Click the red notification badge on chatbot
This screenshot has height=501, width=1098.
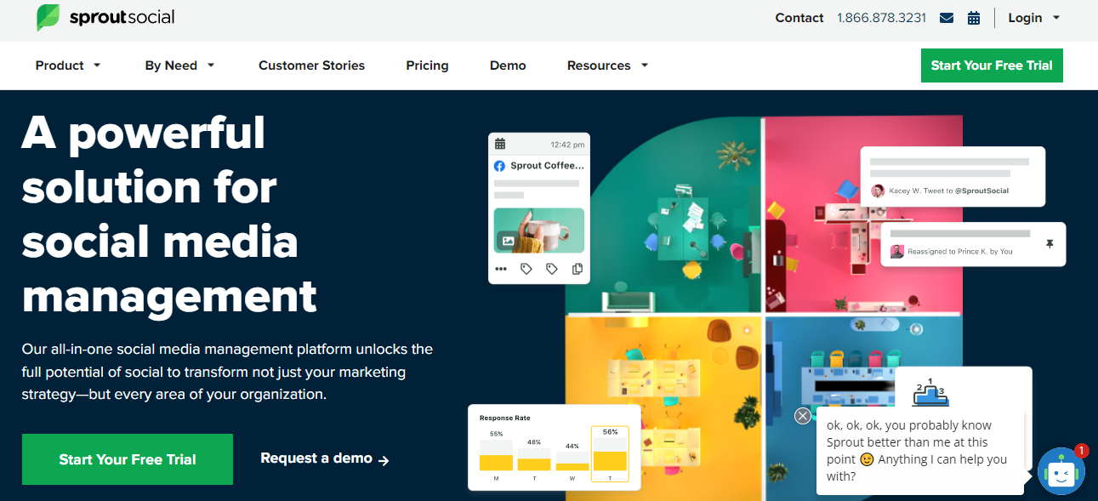(1082, 451)
